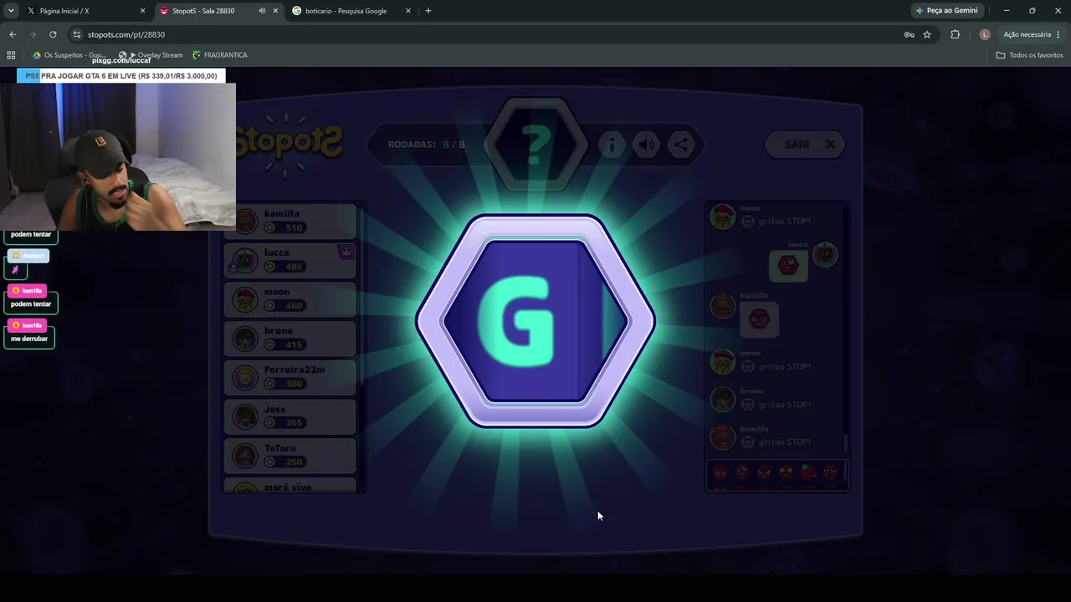The height and width of the screenshot is (602, 1071).
Task: Click the RODADAS 8/8 round counter
Action: 427,145
